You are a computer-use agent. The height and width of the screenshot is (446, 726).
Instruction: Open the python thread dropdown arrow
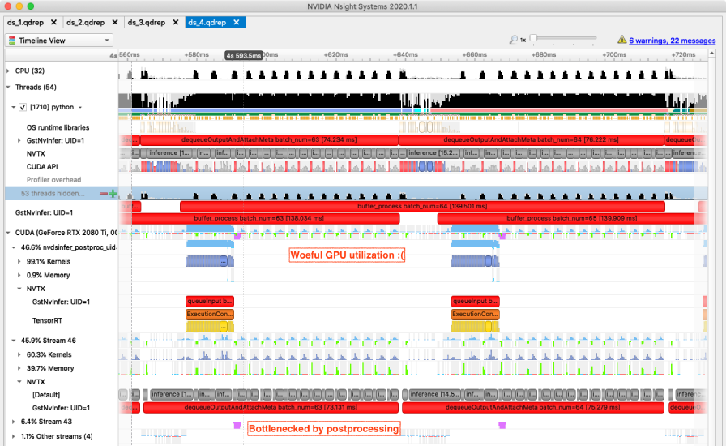tap(80, 108)
